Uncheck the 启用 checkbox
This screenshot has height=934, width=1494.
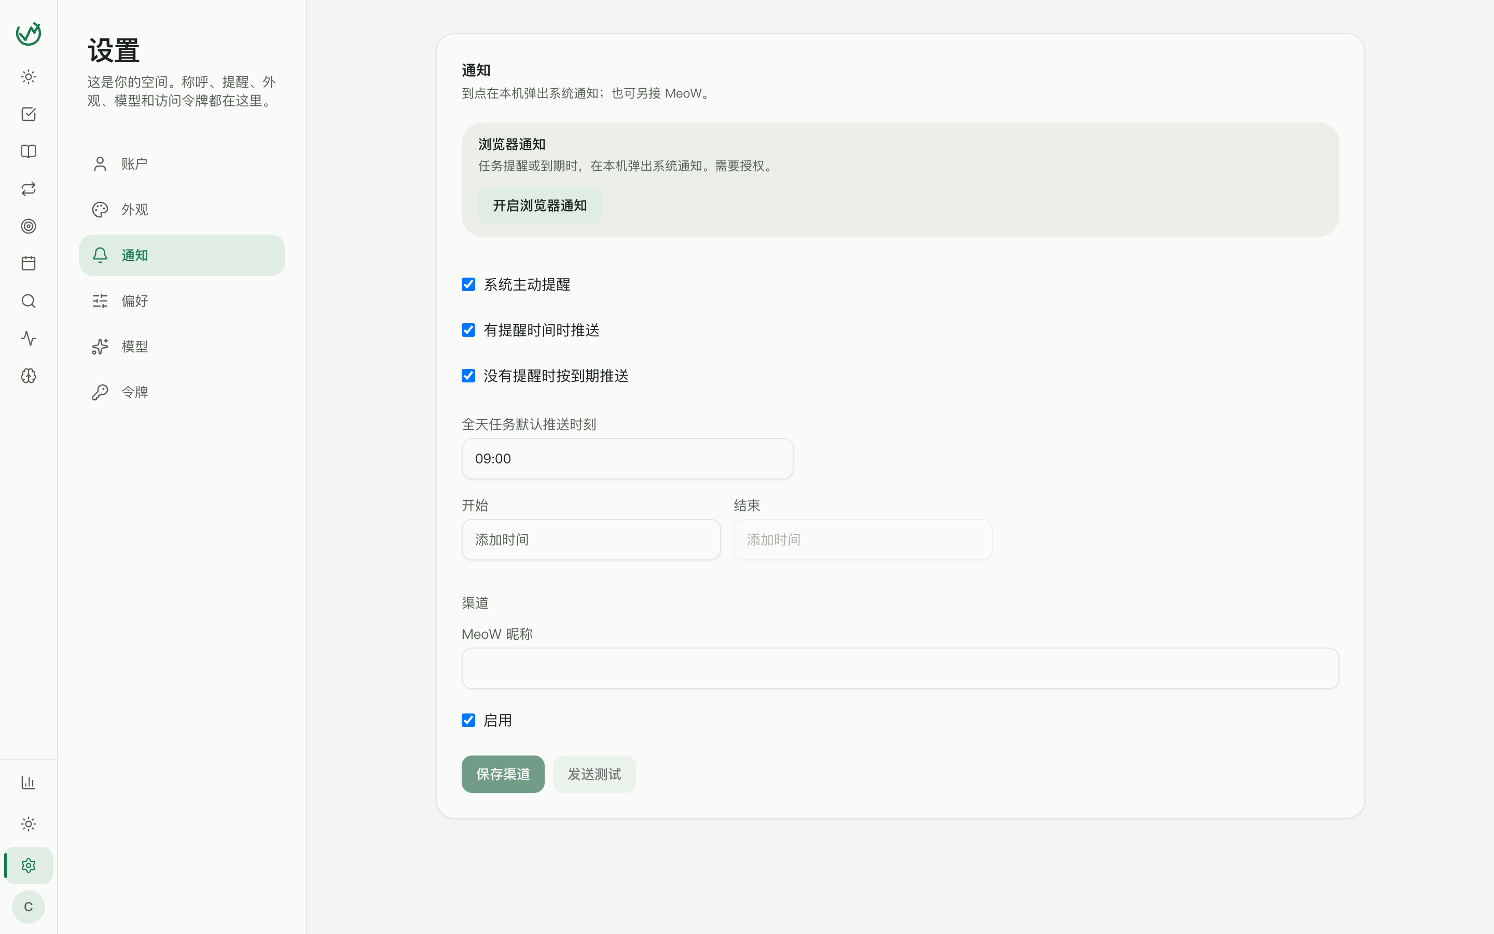click(468, 720)
